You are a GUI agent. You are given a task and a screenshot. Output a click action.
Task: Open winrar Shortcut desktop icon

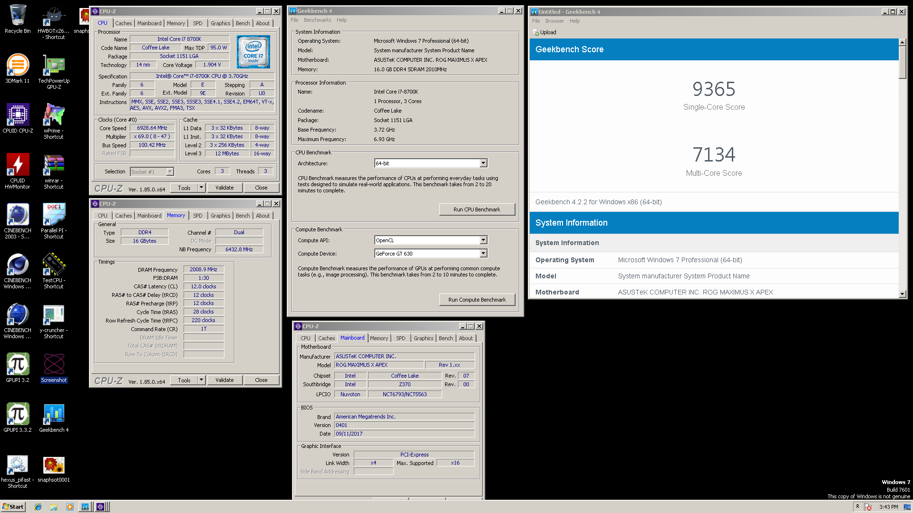(x=54, y=171)
